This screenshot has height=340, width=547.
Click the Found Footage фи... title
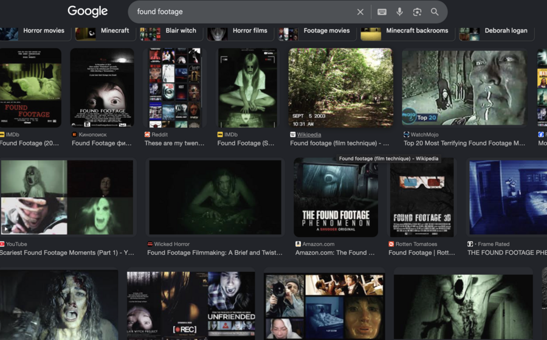pyautogui.click(x=102, y=144)
